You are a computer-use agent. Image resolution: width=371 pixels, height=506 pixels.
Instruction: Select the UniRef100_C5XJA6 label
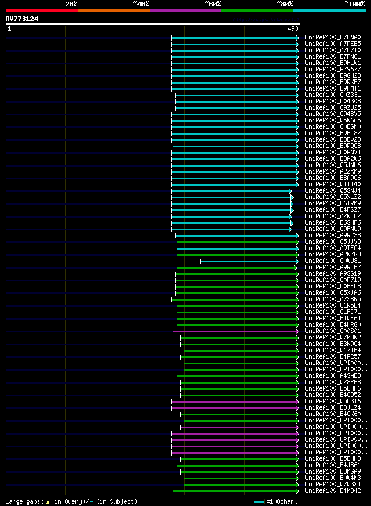[333, 292]
